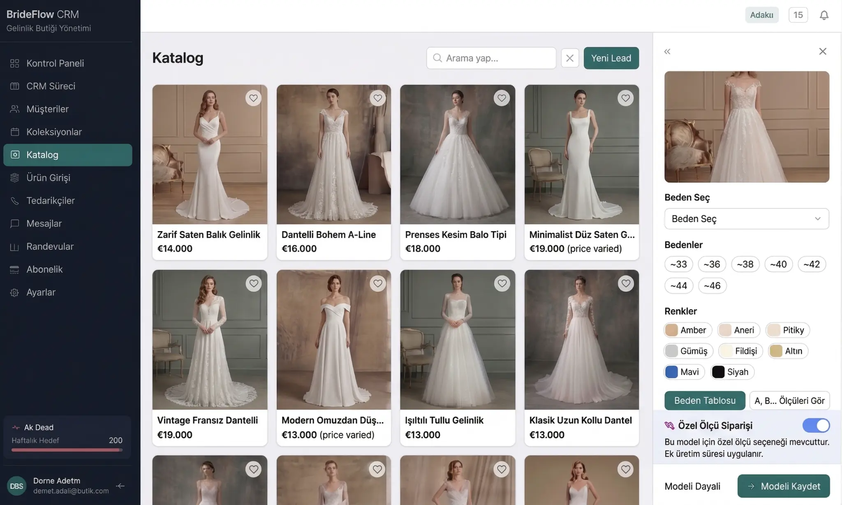Open the Abonelik page
This screenshot has width=842, height=505.
tap(68, 269)
